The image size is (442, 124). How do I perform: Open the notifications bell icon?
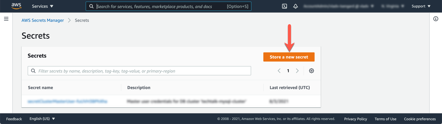(x=296, y=6)
